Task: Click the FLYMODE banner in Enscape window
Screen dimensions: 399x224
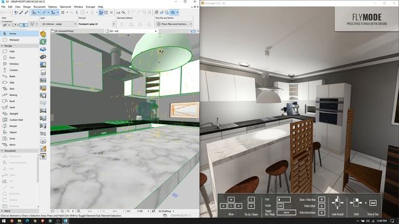Action: click(x=367, y=19)
